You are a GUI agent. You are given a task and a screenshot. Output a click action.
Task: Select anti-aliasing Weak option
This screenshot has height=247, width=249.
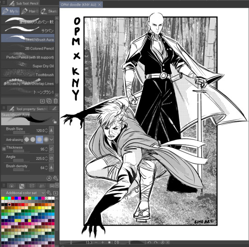click(33, 139)
